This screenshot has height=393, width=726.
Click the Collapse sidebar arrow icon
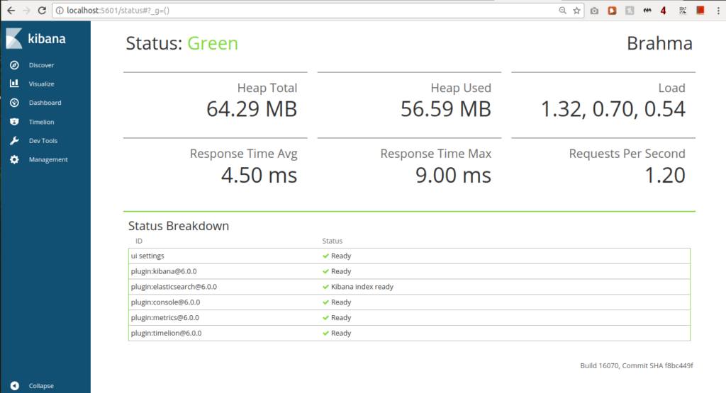click(x=14, y=386)
